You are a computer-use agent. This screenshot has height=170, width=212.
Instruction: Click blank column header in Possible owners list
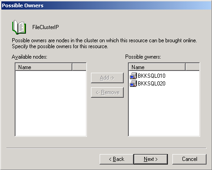pos(192,67)
